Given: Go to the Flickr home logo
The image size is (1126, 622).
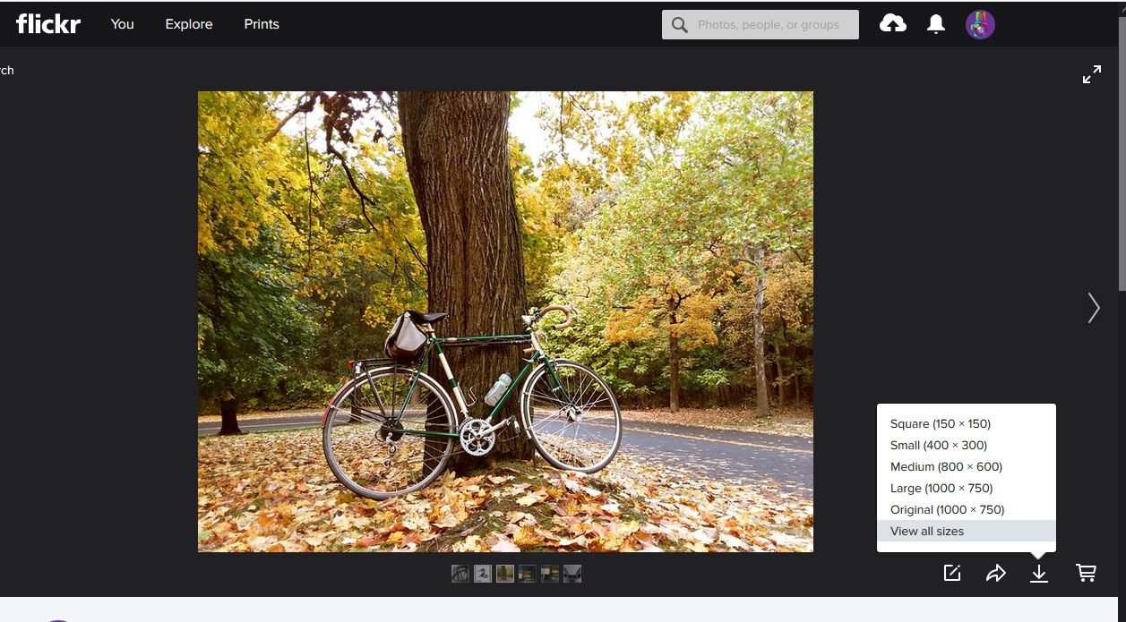Looking at the screenshot, I should pos(48,24).
